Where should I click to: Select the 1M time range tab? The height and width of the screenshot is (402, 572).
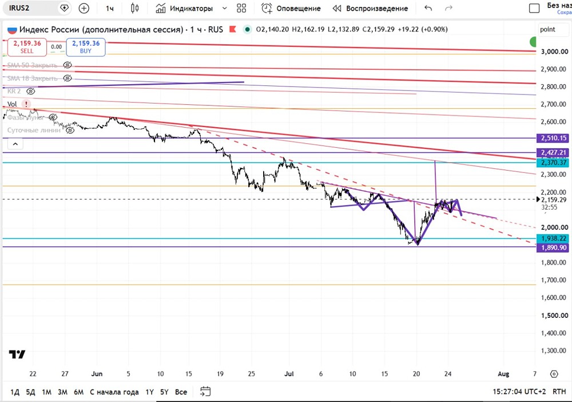tap(47, 392)
